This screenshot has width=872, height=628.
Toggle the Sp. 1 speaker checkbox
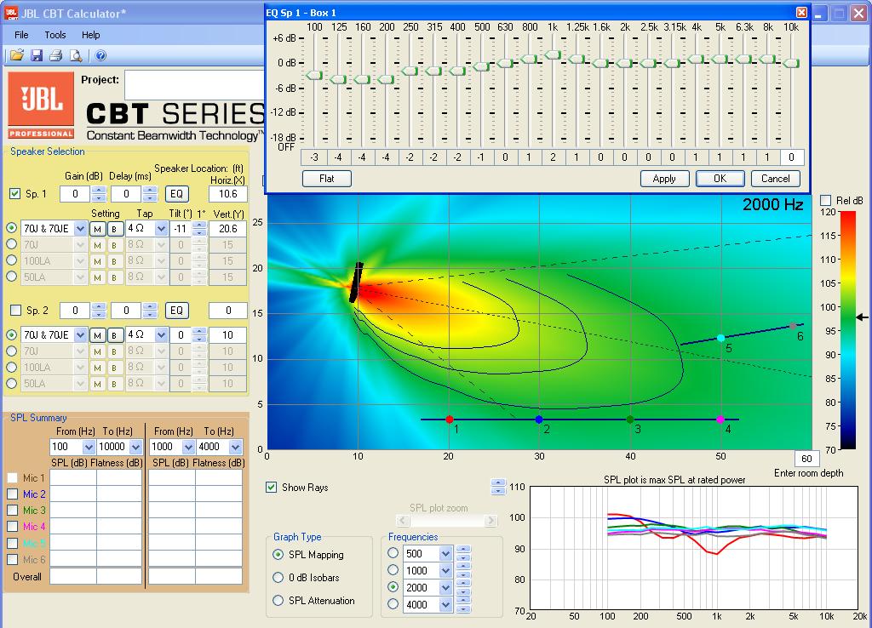(x=15, y=194)
